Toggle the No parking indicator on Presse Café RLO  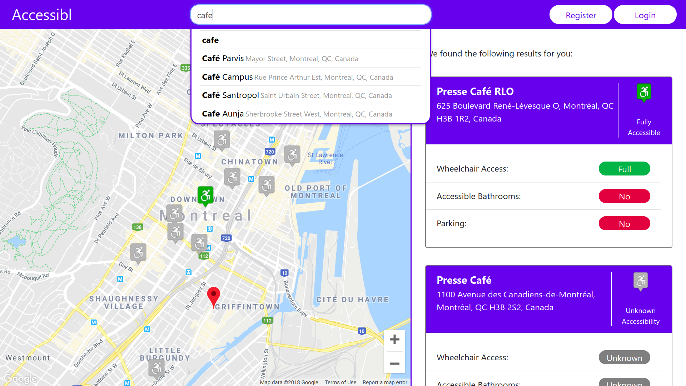coord(624,223)
